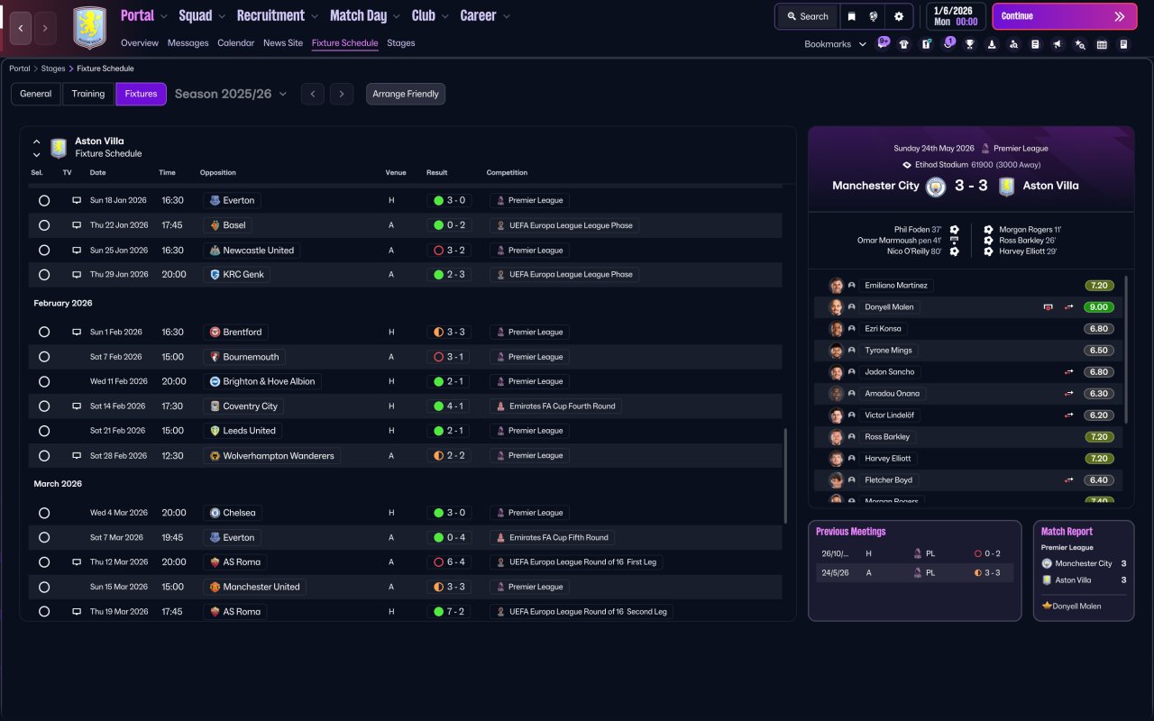
Task: Click the Continue button
Action: pos(1065,16)
